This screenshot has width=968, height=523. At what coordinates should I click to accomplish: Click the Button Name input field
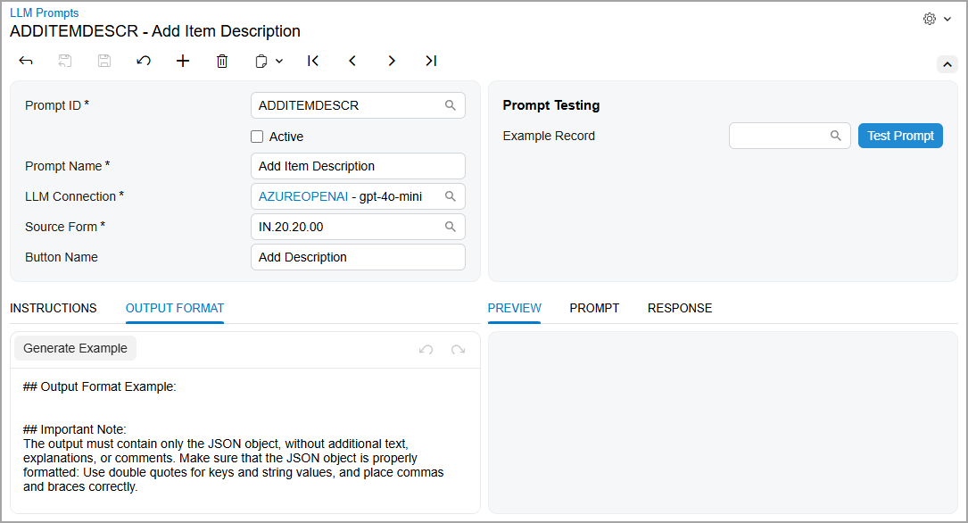click(358, 257)
